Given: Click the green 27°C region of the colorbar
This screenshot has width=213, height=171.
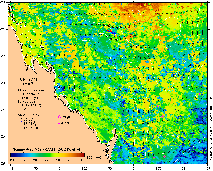Looking at the screenshot, I should pyautogui.click(x=46, y=155).
